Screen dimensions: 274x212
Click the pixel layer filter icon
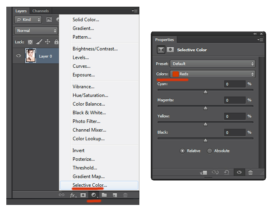49,20
